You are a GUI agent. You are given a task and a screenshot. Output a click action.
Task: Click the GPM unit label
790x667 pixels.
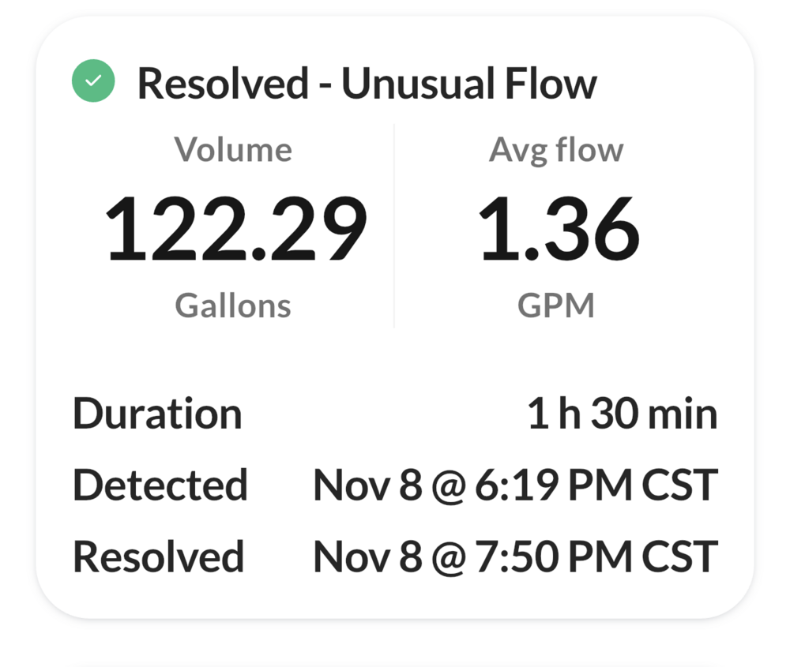[556, 305]
